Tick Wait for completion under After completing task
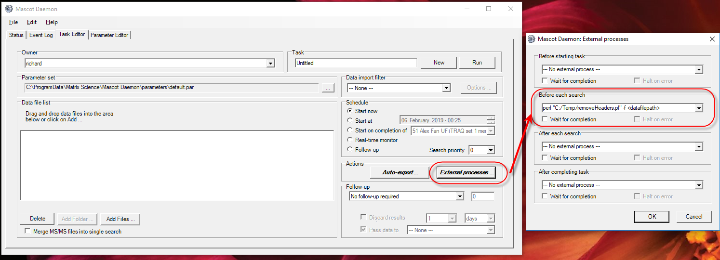Image resolution: width=720 pixels, height=260 pixels. 545,196
